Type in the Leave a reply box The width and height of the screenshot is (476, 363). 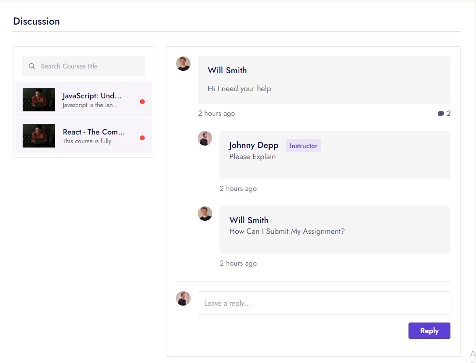pyautogui.click(x=324, y=303)
